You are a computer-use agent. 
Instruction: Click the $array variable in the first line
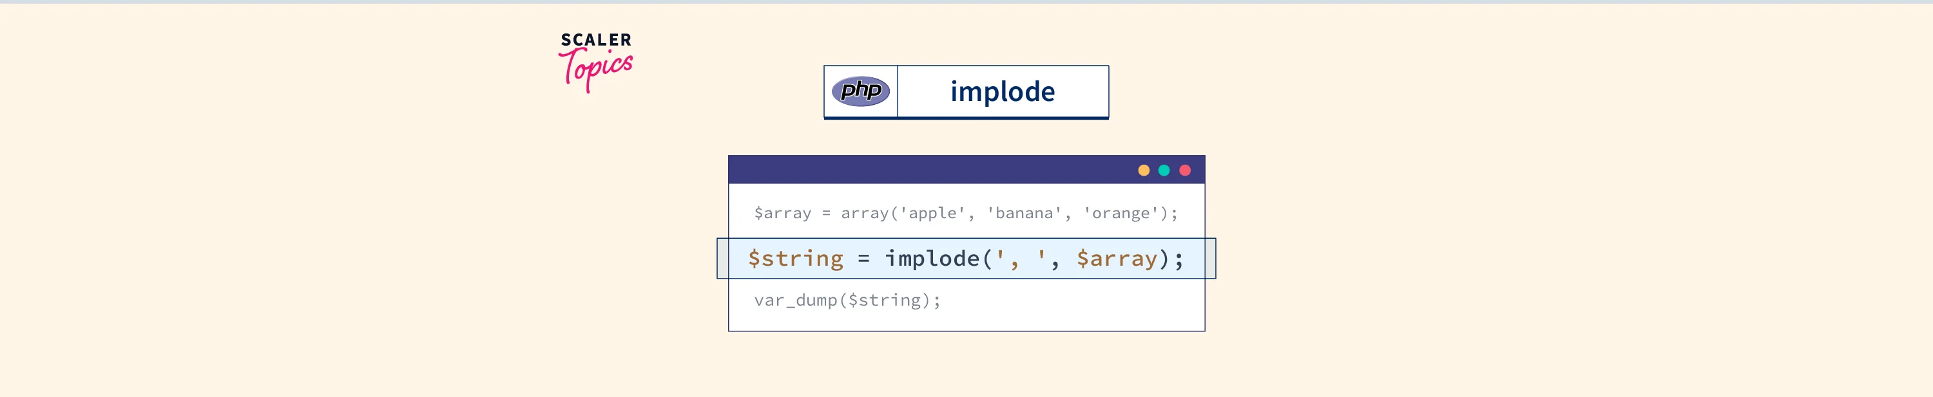(783, 214)
